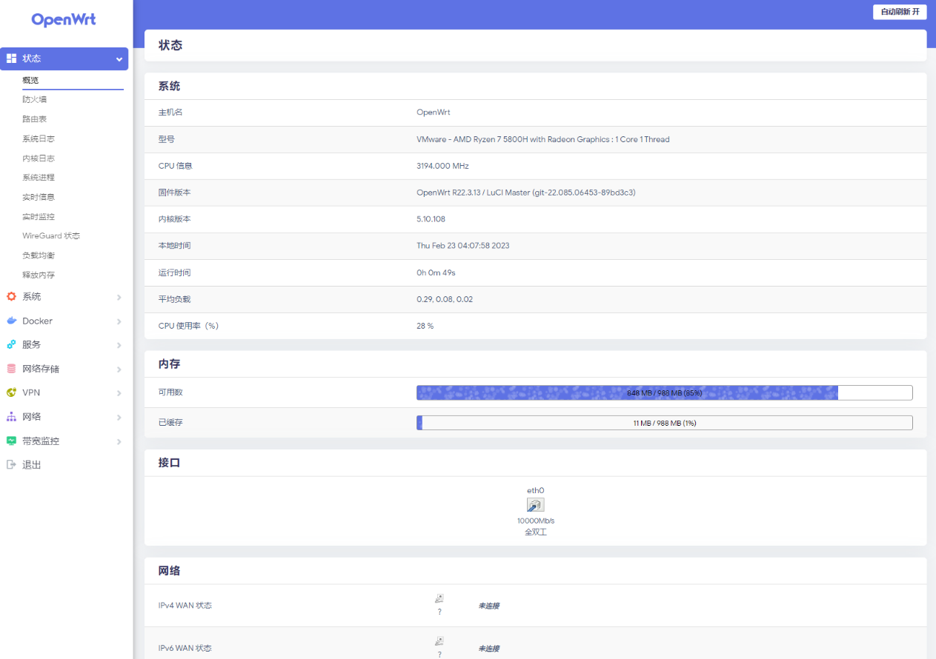This screenshot has height=659, width=936.
Task: Click the firmware version OpenWrt R22.3.13 text
Action: pos(526,193)
